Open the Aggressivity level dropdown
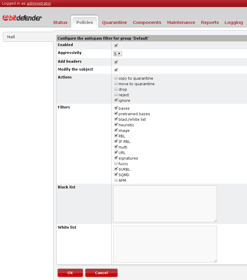 (x=118, y=54)
